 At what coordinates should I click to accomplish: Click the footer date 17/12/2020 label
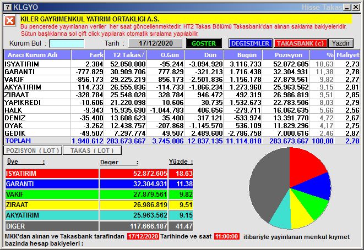click(143, 236)
